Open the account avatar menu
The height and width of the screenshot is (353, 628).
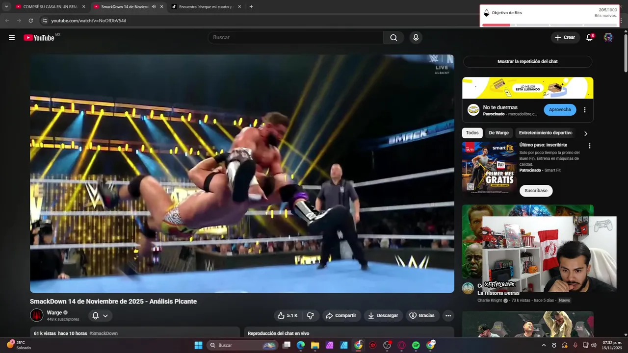pyautogui.click(x=608, y=38)
